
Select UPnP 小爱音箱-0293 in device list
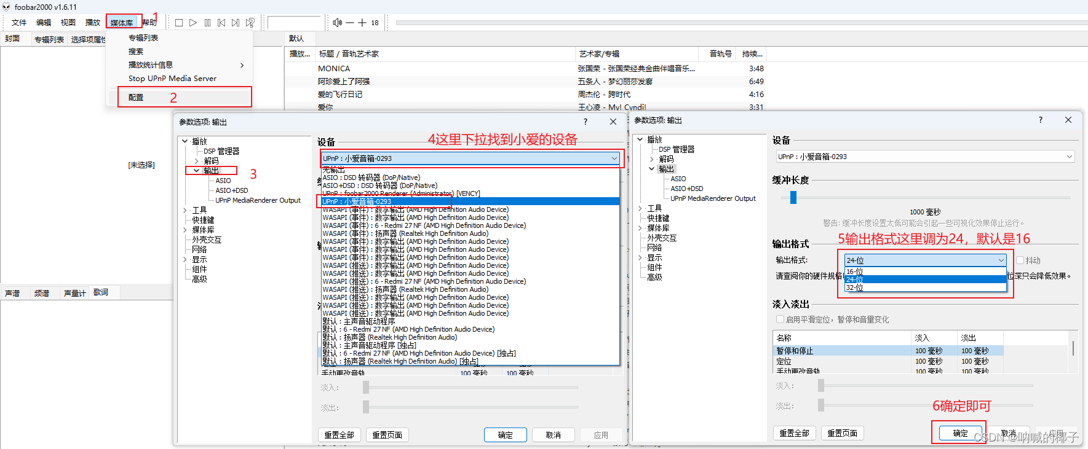470,201
